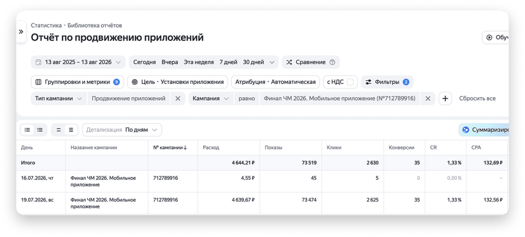This screenshot has width=525, height=237.
Task: Open the date range 13 авг 2025 – 13 авг 2026 chevron
Action: tap(118, 62)
